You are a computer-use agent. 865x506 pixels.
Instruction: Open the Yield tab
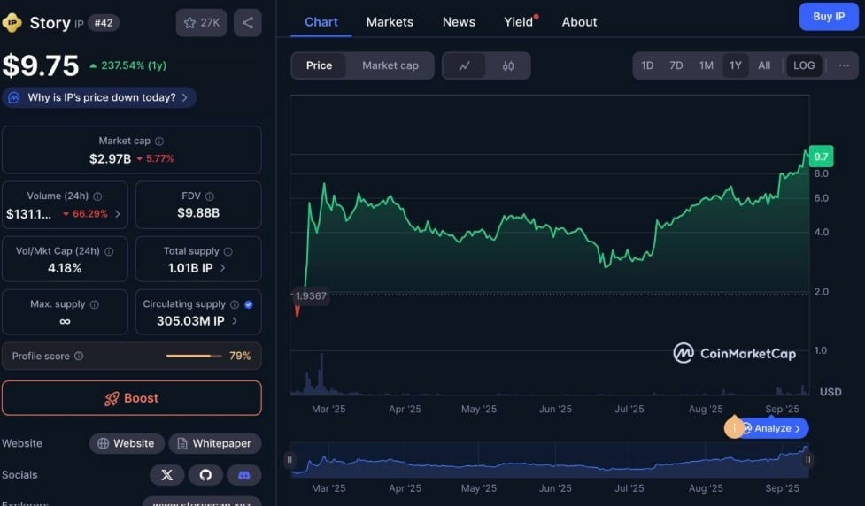point(519,22)
